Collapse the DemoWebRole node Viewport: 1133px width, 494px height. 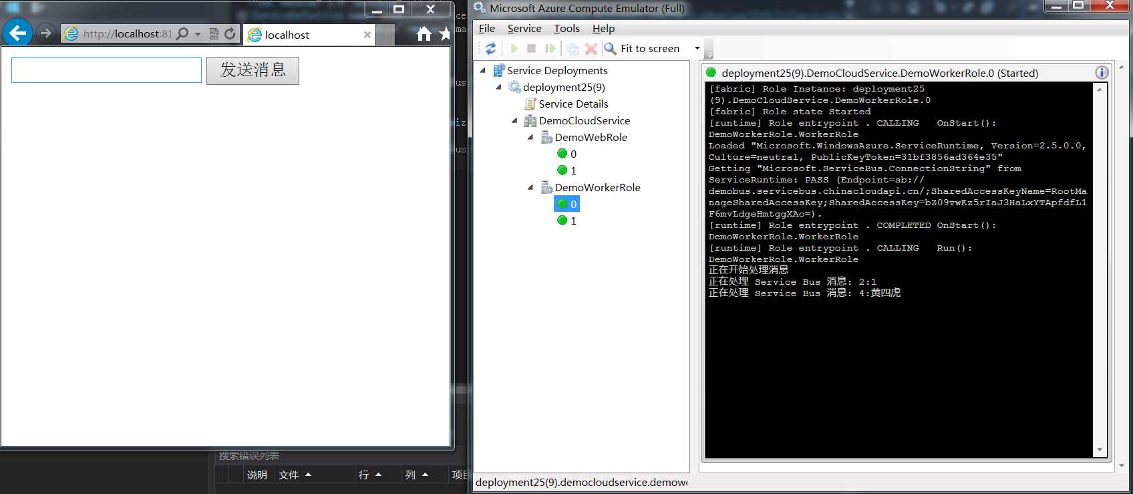click(530, 137)
